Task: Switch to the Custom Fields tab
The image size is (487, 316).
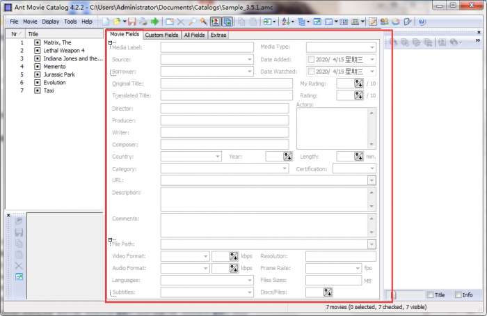Action: tap(162, 35)
